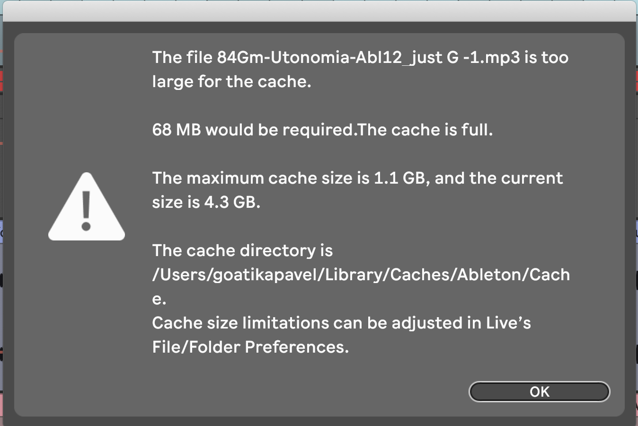This screenshot has width=638, height=426.
Task: Click the /Users/goatikapavel/Library/Caches/Ableton path line
Action: click(x=361, y=275)
